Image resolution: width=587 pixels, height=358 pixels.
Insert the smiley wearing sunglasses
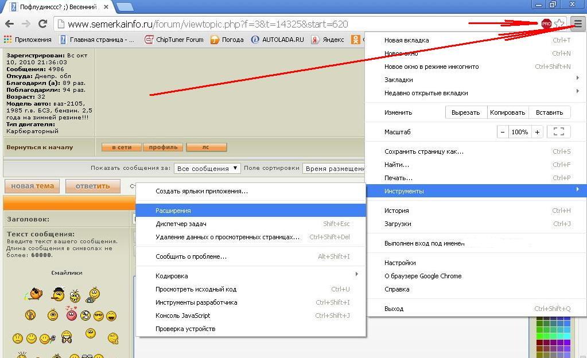point(98,316)
